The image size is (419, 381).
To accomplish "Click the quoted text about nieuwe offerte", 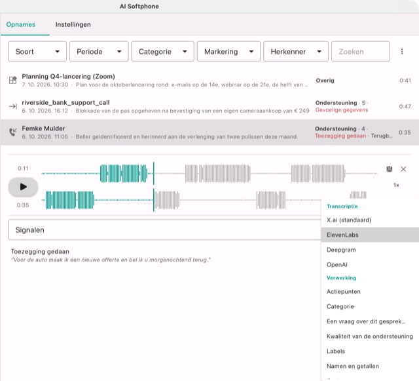I will pyautogui.click(x=111, y=260).
